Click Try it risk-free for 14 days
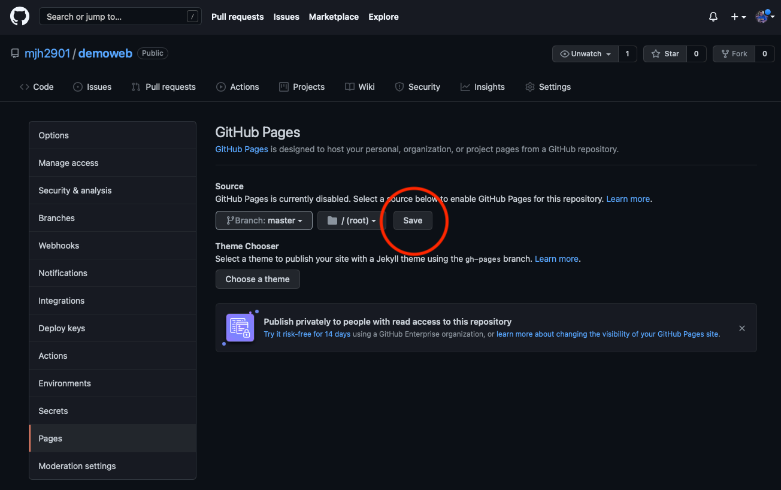Image resolution: width=781 pixels, height=490 pixels. coord(307,334)
